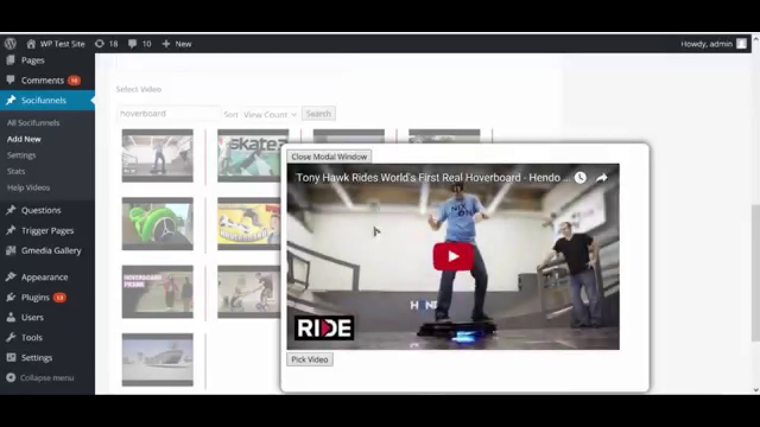Viewport: 760px width, 427px height.
Task: Open the WordPress logo menu
Action: (10, 43)
